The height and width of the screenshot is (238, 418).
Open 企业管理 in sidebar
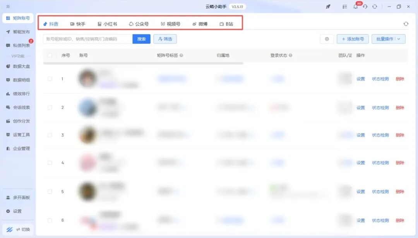[18, 149]
